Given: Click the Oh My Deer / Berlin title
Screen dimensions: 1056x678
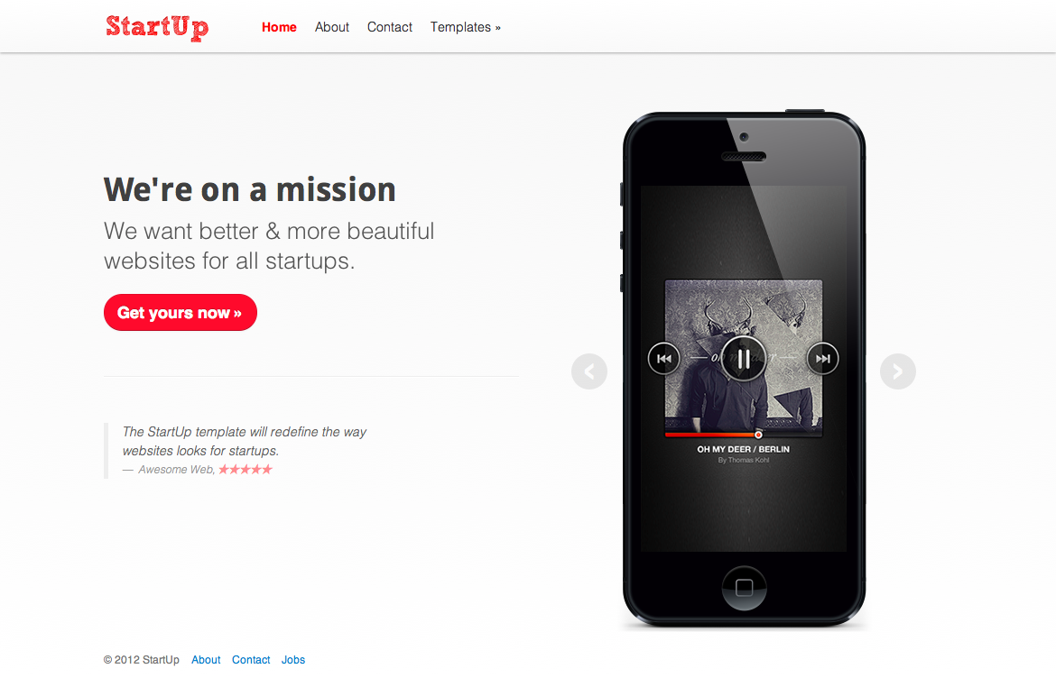Looking at the screenshot, I should pos(744,449).
